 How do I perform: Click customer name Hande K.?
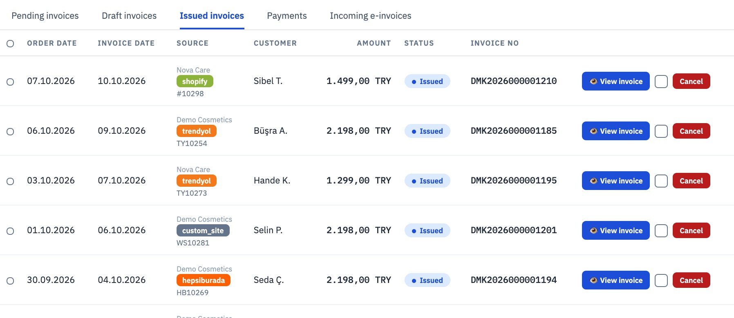point(272,181)
